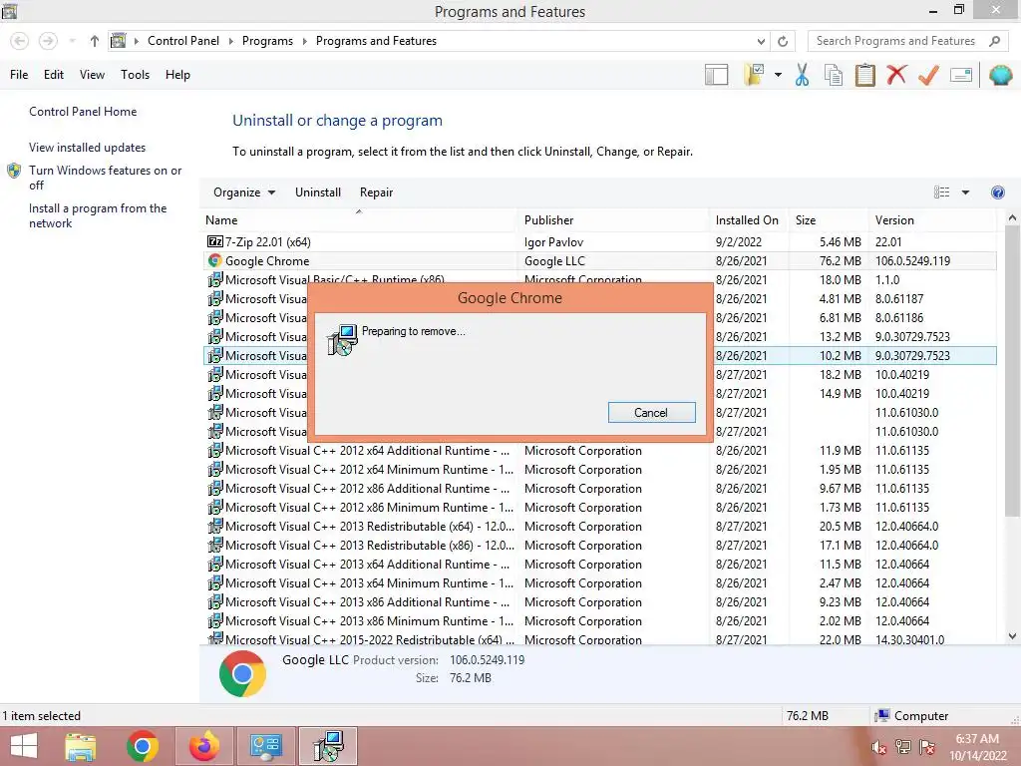Click the Cut scissors toolbar icon
This screenshot has width=1021, height=766.
(802, 75)
